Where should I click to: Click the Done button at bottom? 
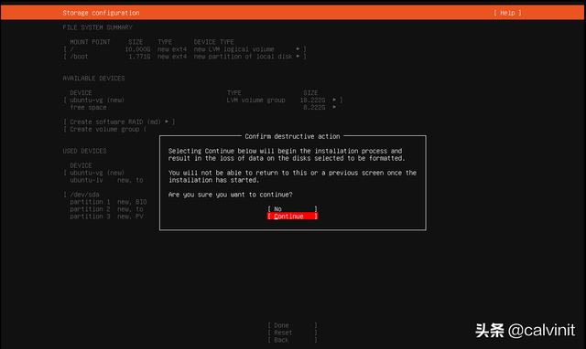click(x=292, y=325)
